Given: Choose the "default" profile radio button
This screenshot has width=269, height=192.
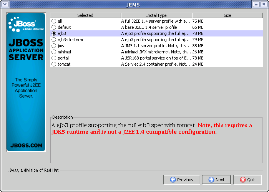Looking at the screenshot, I should [x=54, y=27].
